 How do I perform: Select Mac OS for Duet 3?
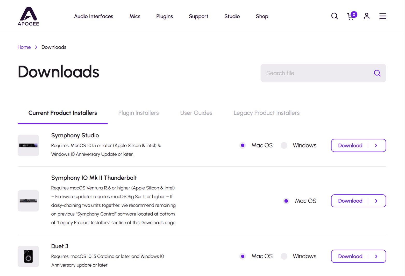243,256
